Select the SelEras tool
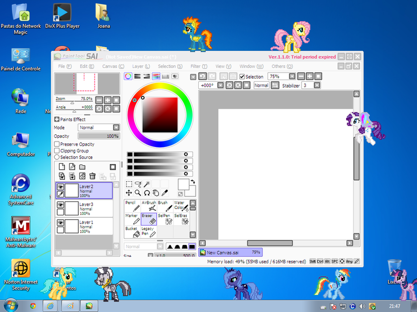Image resolution: width=417 pixels, height=312 pixels. point(181,219)
